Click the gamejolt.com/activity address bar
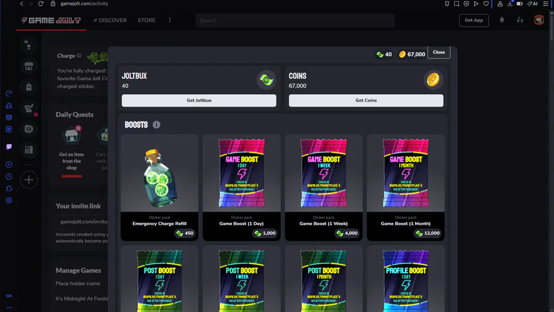The image size is (554, 312). pyautogui.click(x=84, y=4)
